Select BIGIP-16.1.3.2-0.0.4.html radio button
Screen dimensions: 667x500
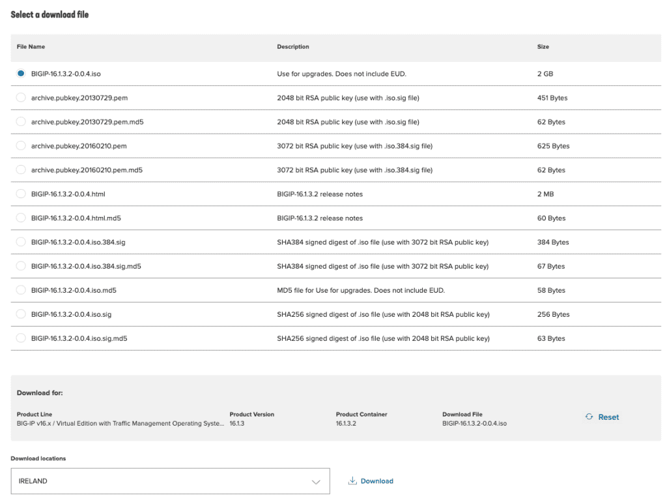coord(21,194)
